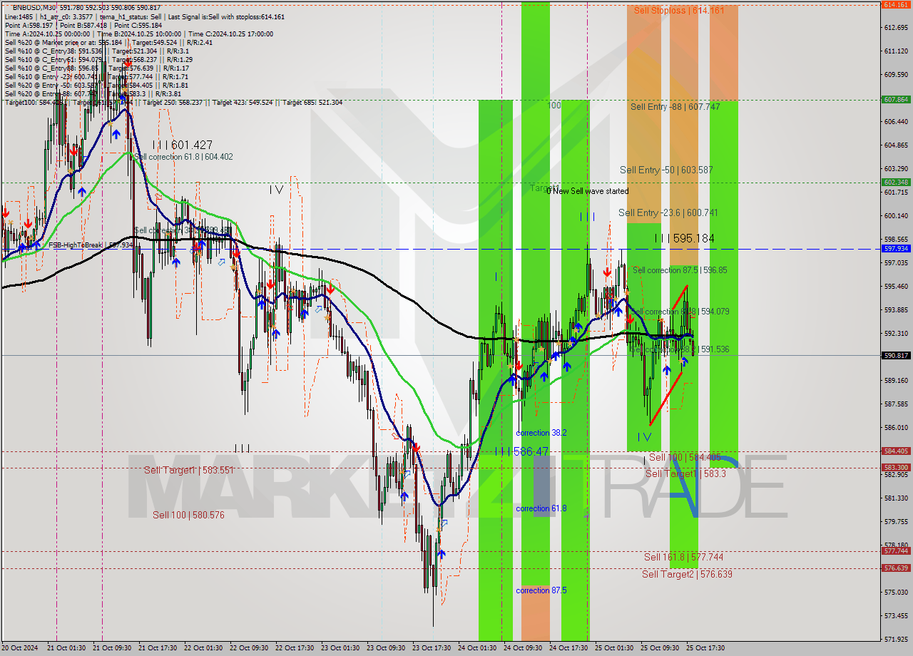The image size is (913, 656).
Task: Click the blue 'I V' wave label below candles
Action: pos(644,437)
